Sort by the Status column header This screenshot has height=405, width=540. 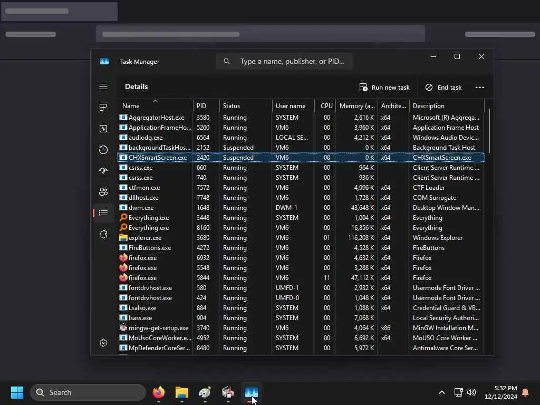(246, 105)
